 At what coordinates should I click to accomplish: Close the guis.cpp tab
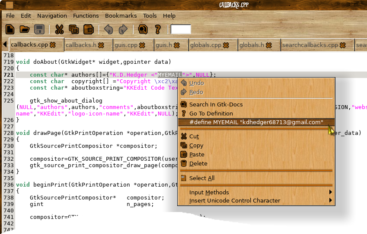click(142, 45)
